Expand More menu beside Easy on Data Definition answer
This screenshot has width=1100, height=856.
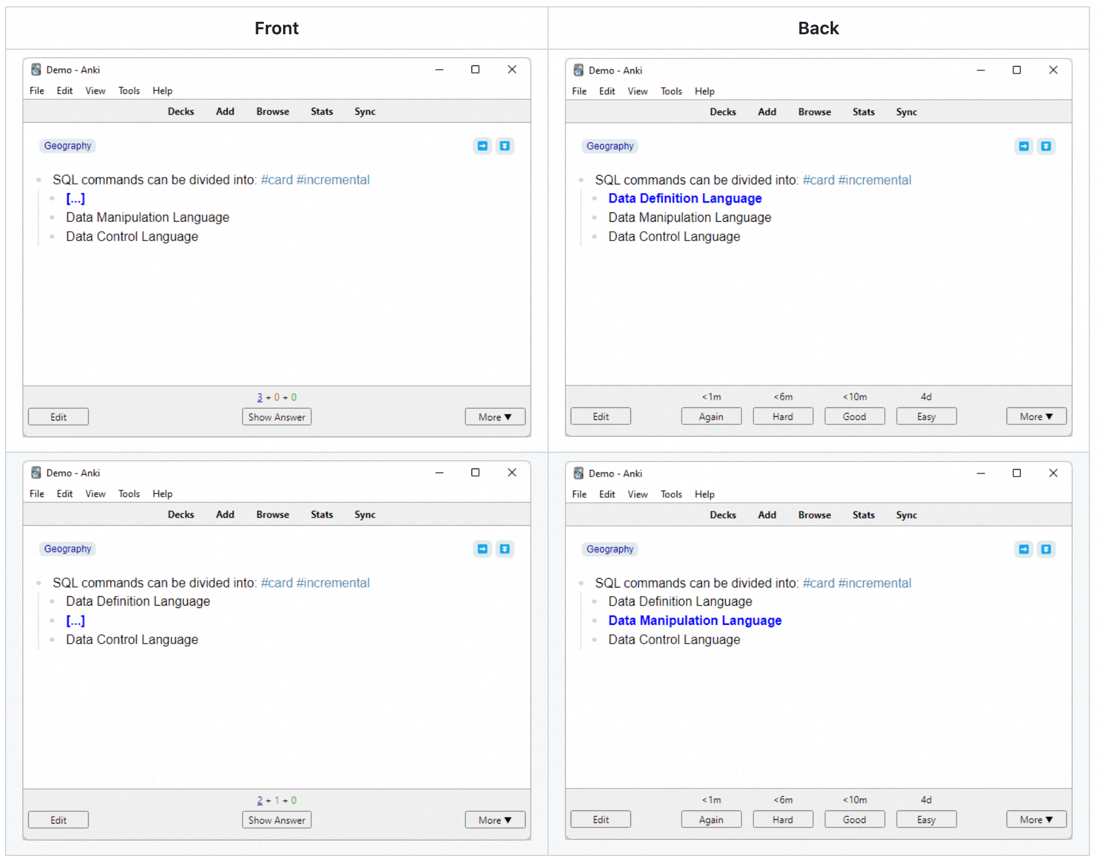1036,416
